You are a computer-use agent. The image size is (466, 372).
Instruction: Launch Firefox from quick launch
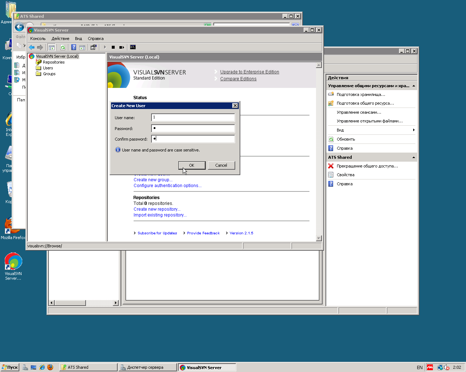[50, 367]
